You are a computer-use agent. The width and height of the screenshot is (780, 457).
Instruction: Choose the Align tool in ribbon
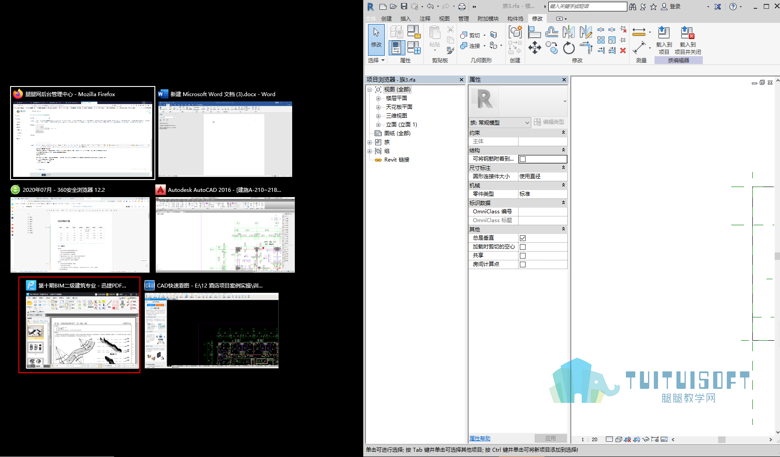pos(534,32)
